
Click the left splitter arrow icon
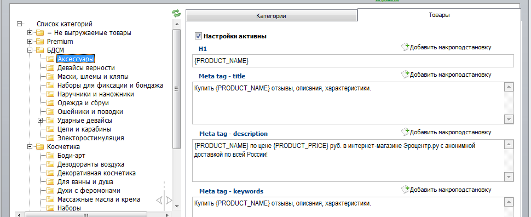point(159,201)
